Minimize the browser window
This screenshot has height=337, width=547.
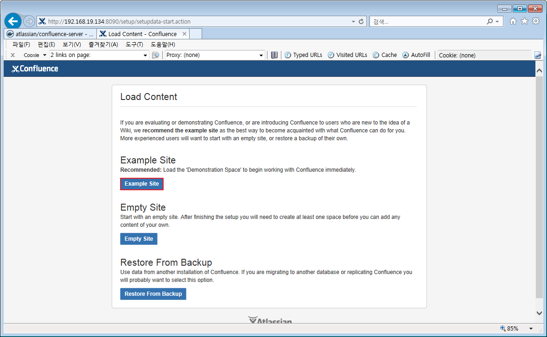504,9
